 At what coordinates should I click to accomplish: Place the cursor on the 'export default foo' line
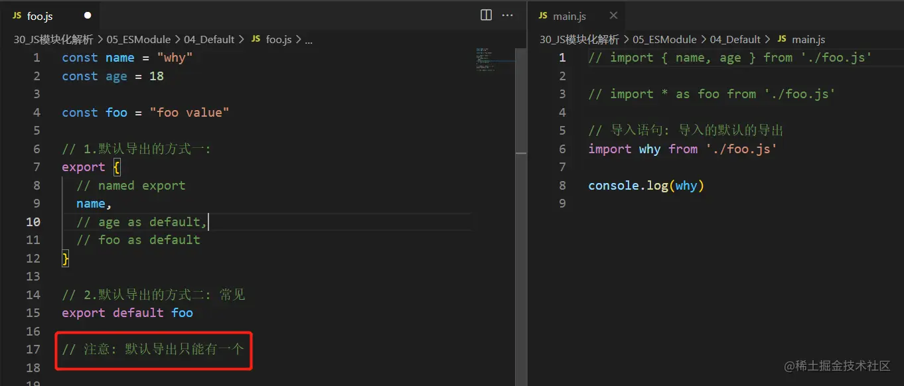pyautogui.click(x=127, y=313)
